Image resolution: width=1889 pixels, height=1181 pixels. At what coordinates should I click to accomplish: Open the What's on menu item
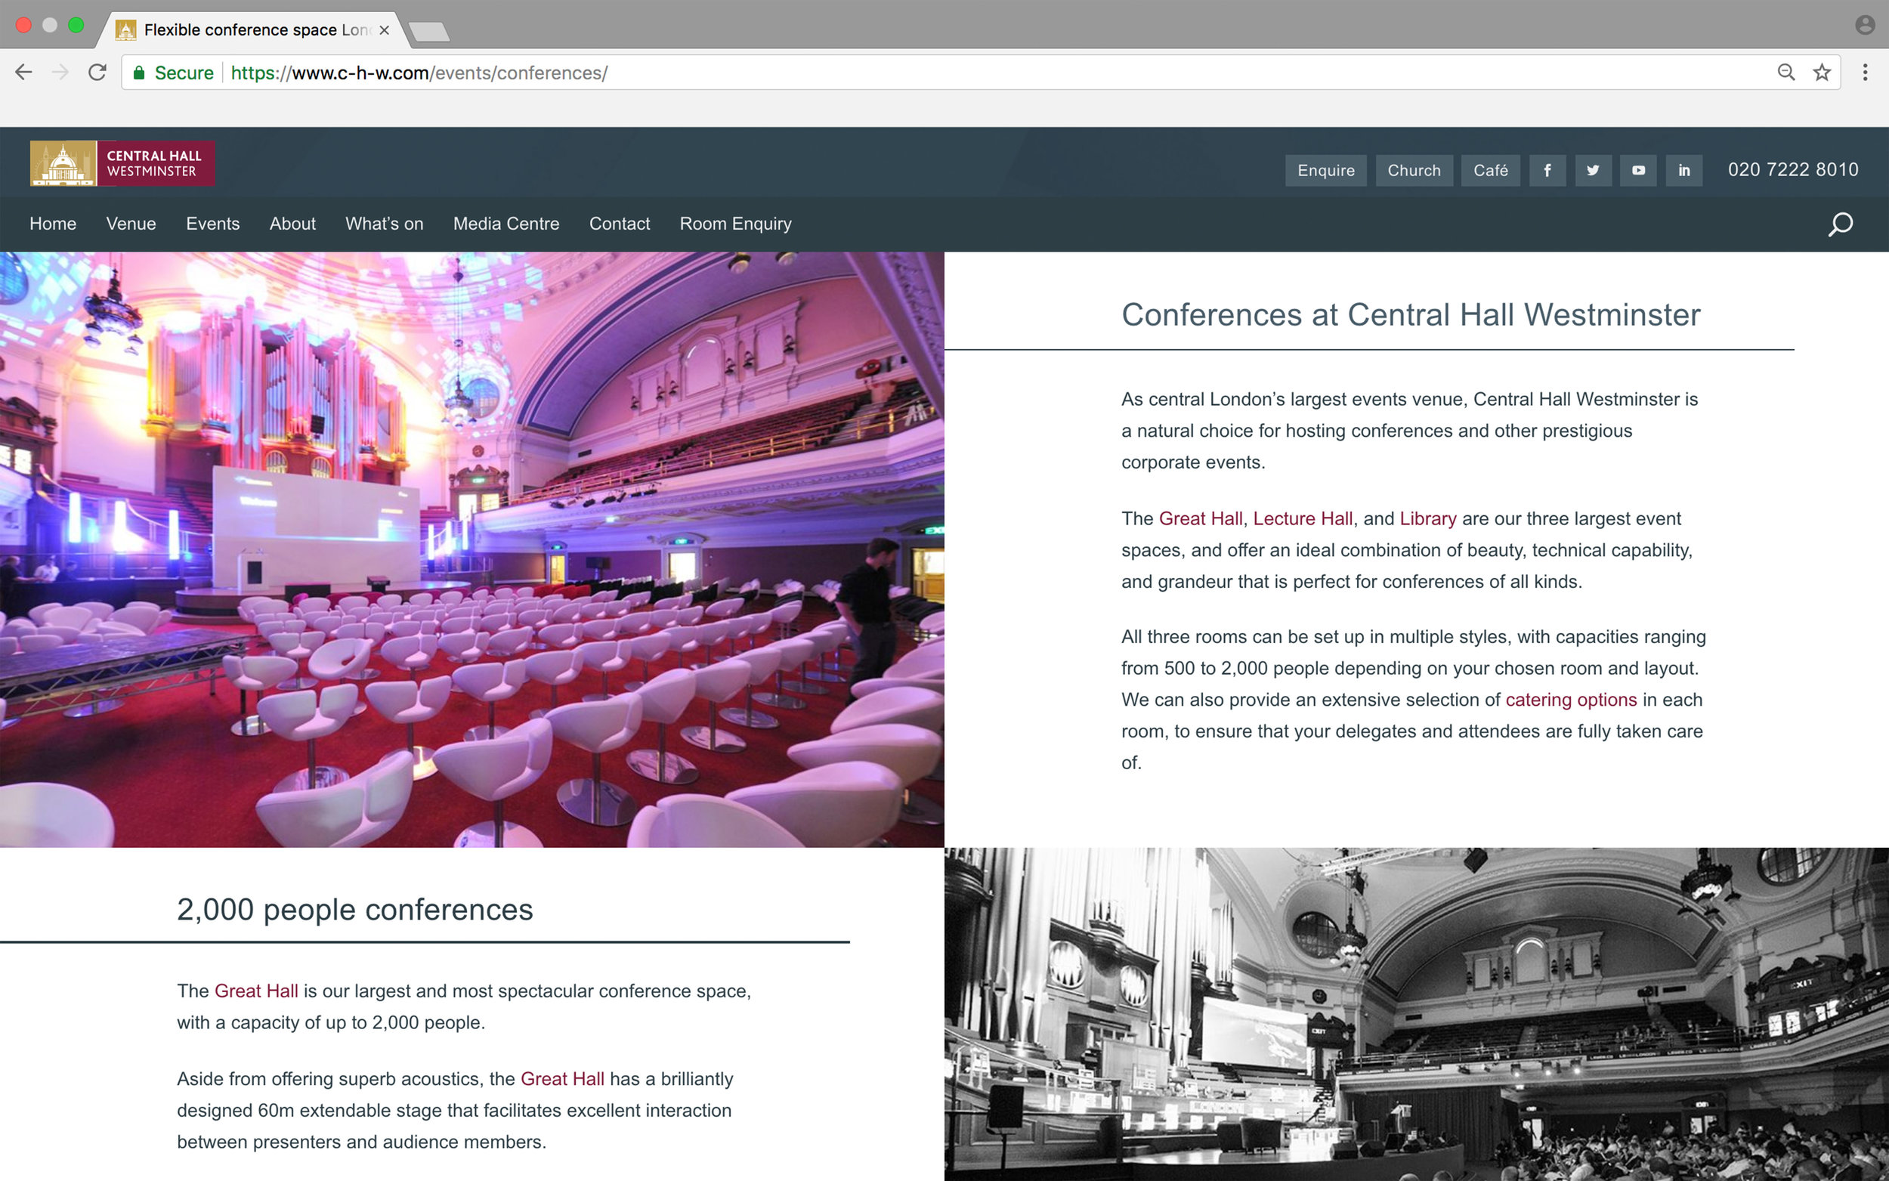384,224
